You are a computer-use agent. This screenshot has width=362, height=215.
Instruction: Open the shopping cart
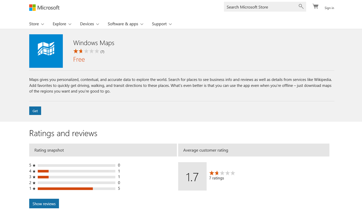point(315,6)
